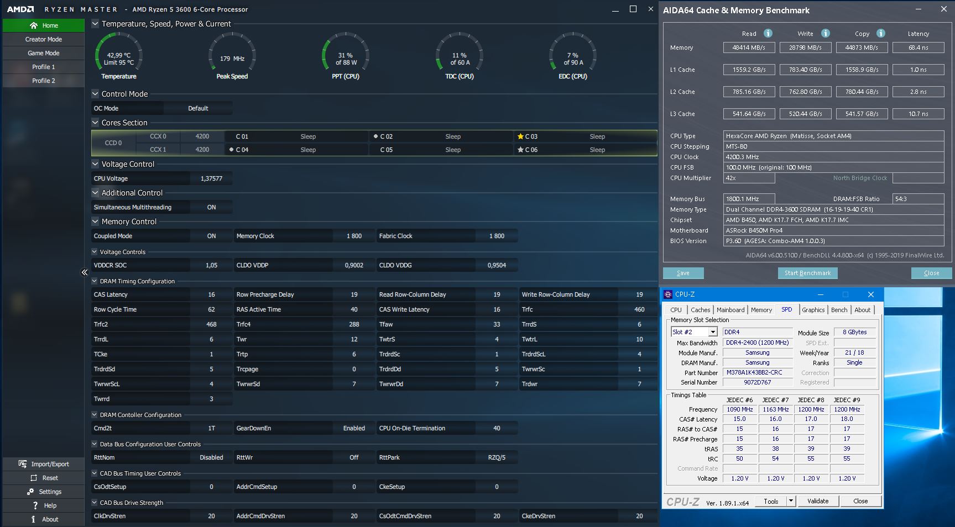Click the Help question mark icon
Image resolution: width=955 pixels, height=527 pixels.
pos(35,505)
